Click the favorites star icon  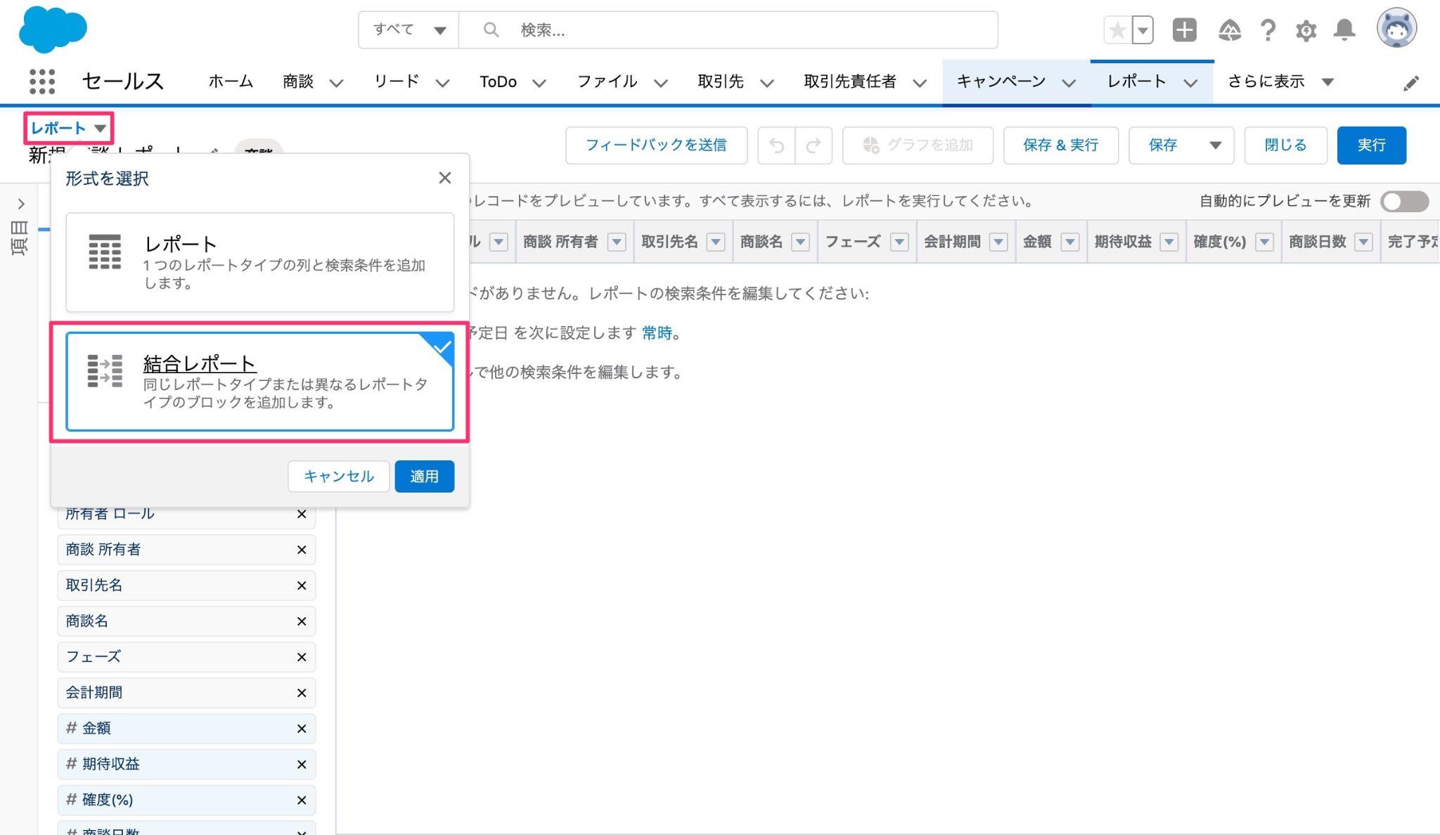pos(1117,30)
